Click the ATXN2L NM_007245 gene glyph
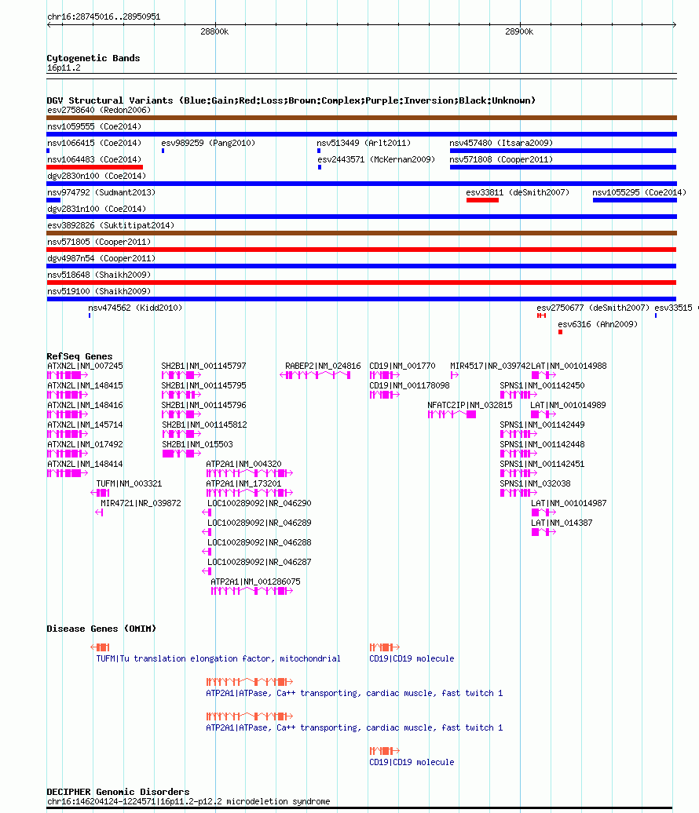 (x=68, y=375)
